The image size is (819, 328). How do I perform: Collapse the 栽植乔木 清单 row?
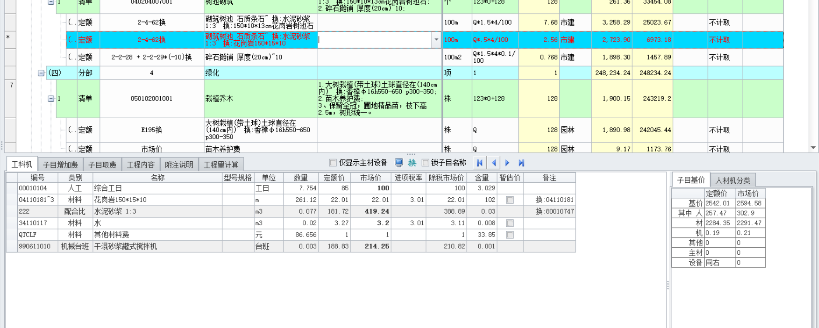[x=51, y=98]
